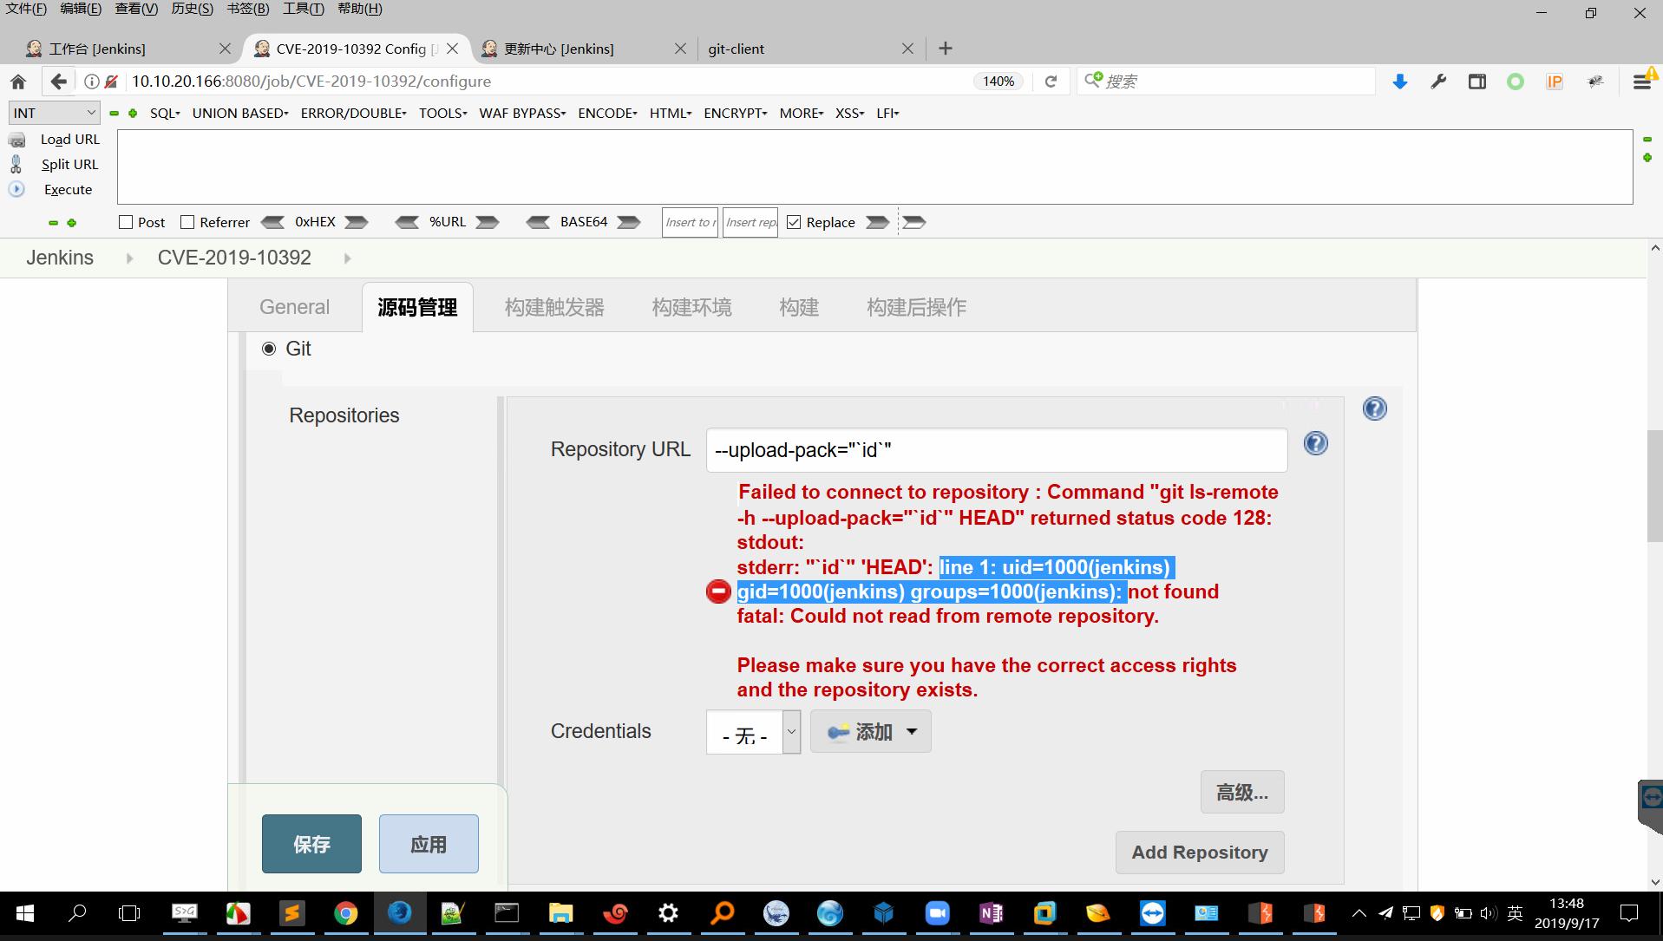The image size is (1663, 941).
Task: Click the red error icon beside the message
Action: tap(718, 591)
